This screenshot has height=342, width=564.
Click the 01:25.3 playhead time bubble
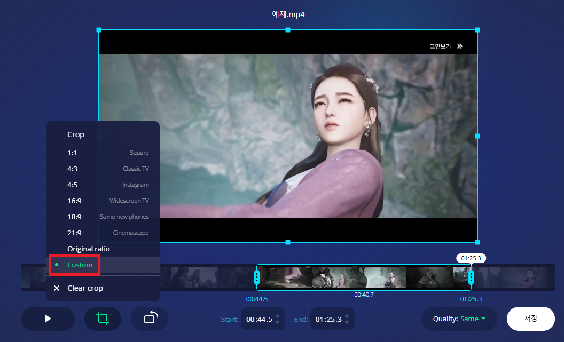pos(471,258)
